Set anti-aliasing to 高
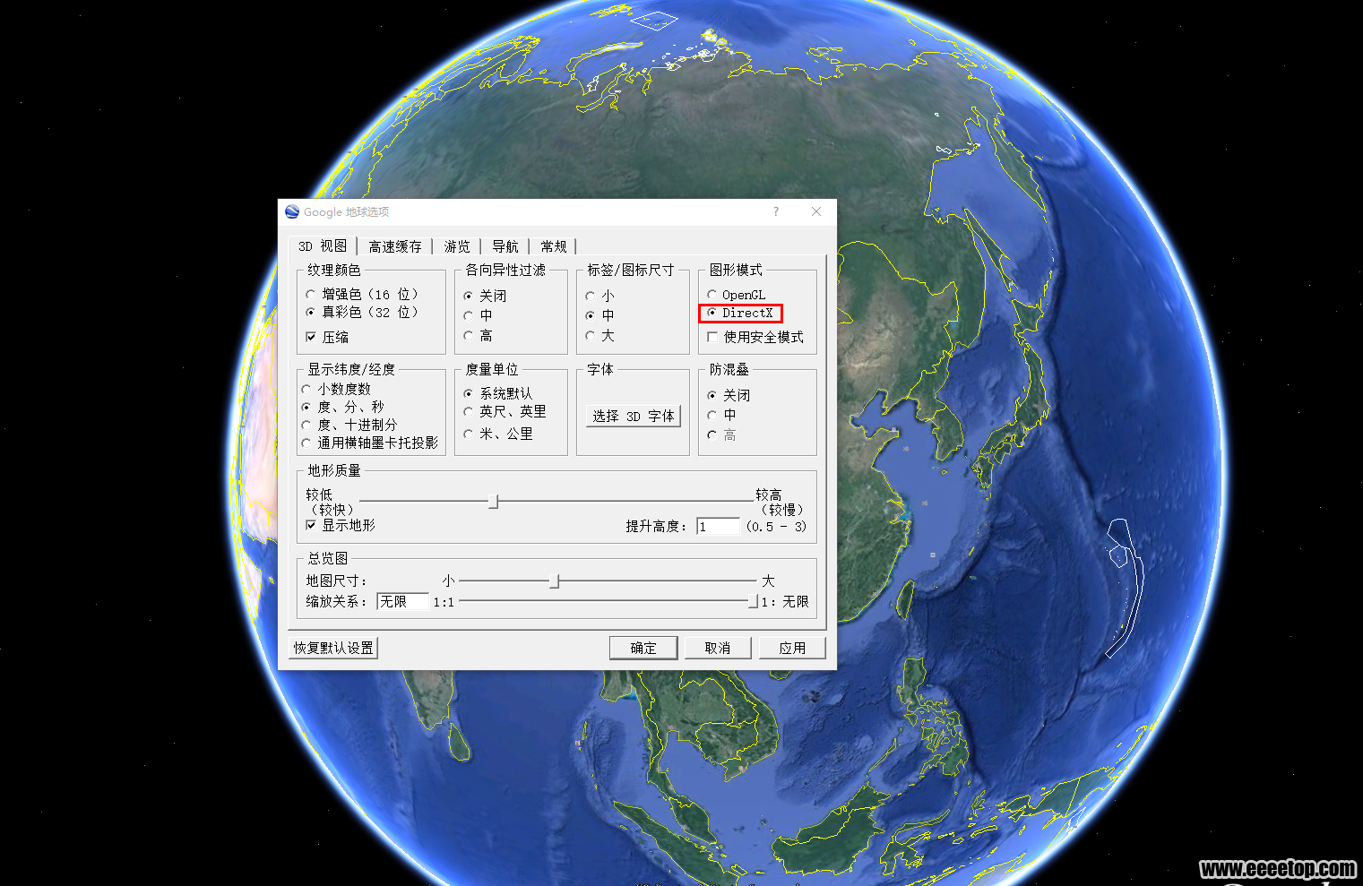 (x=721, y=434)
